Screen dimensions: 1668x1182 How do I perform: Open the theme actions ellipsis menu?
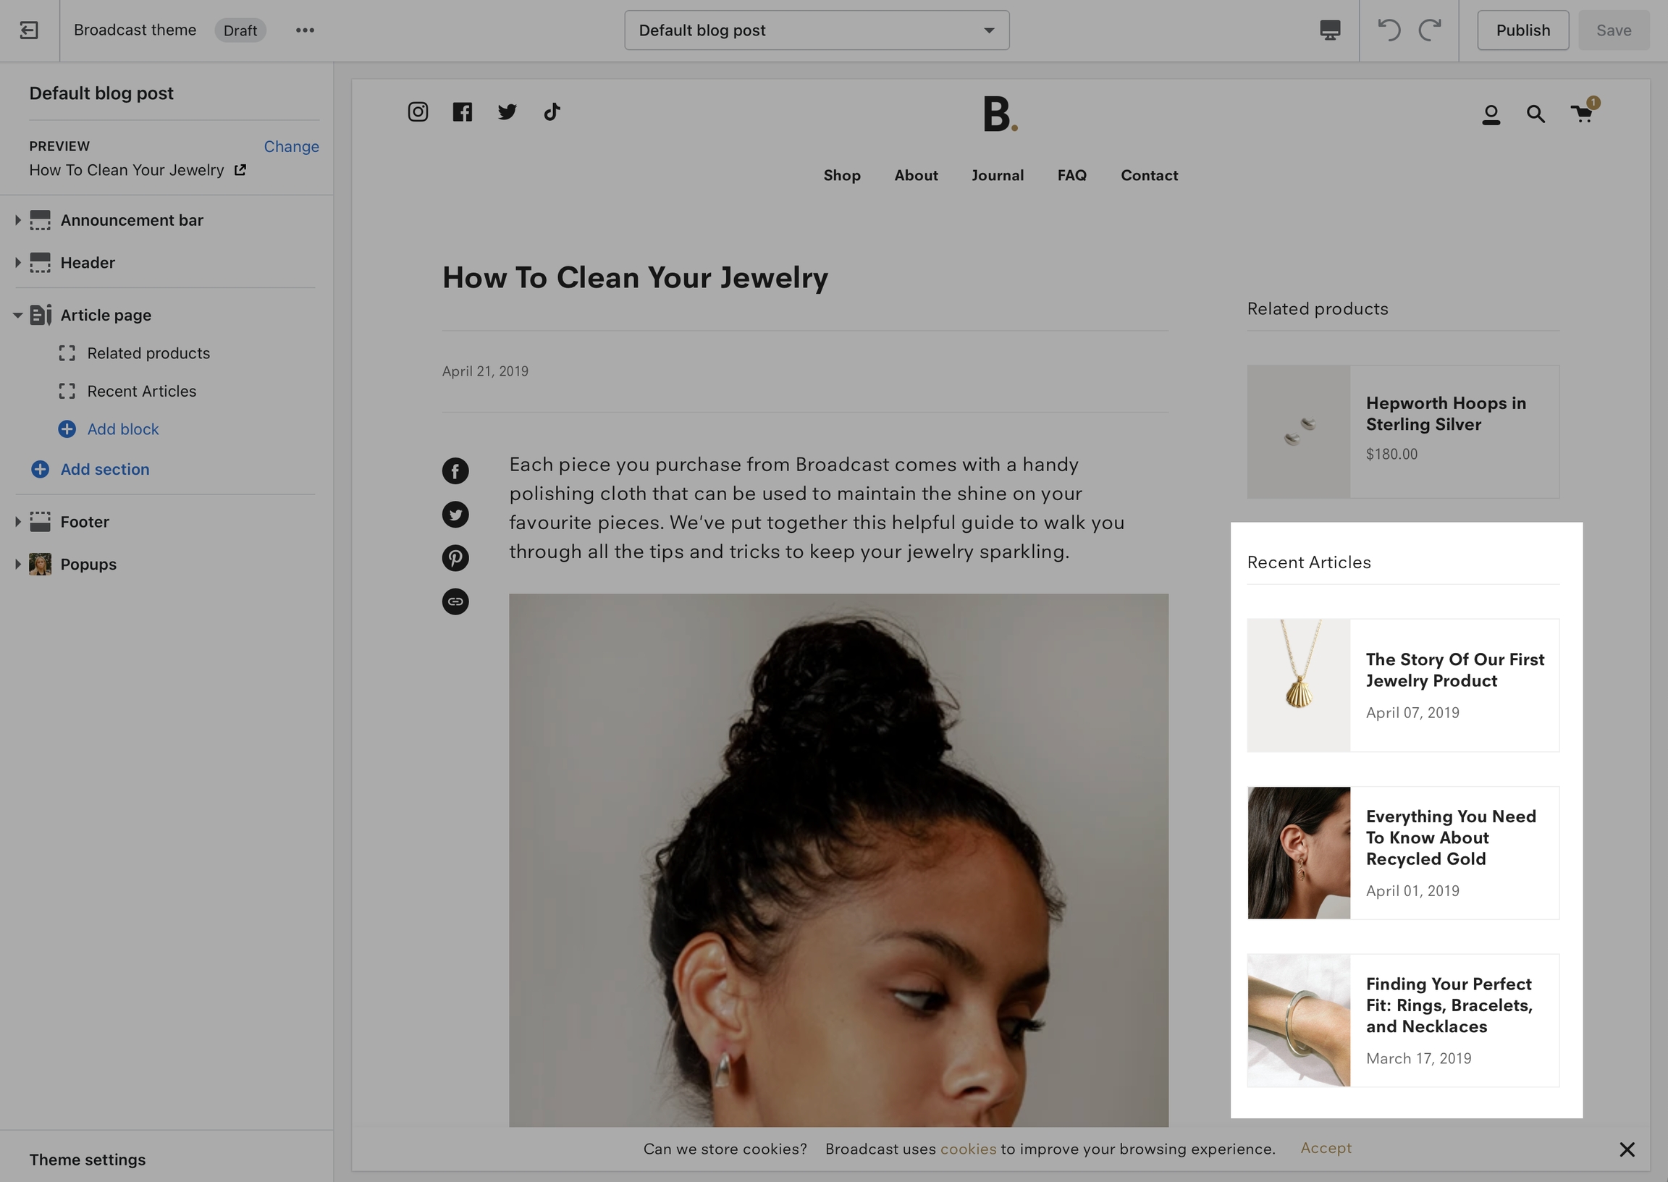(305, 30)
